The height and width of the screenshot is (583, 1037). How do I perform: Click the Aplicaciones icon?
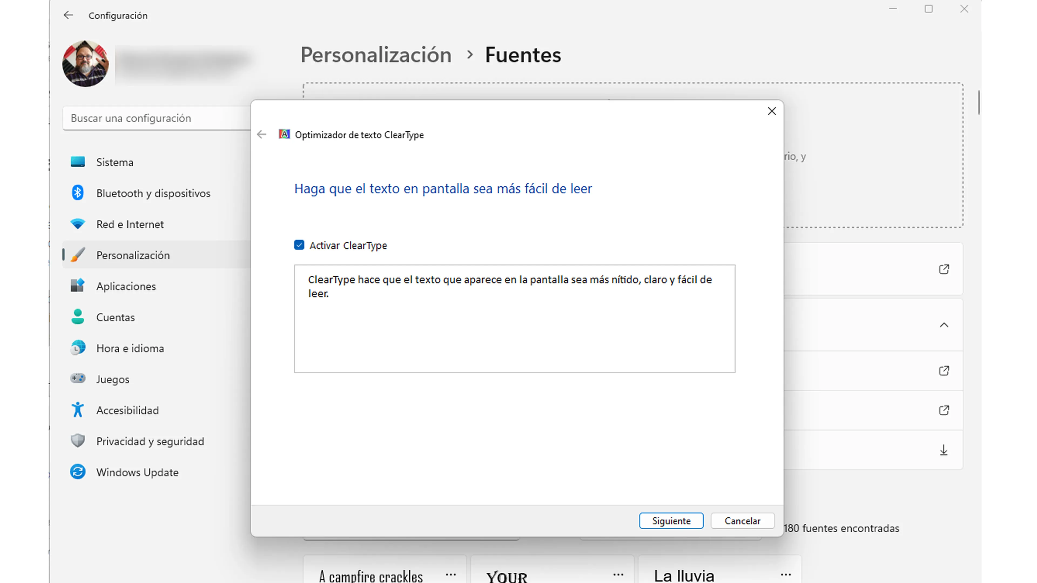(x=78, y=286)
